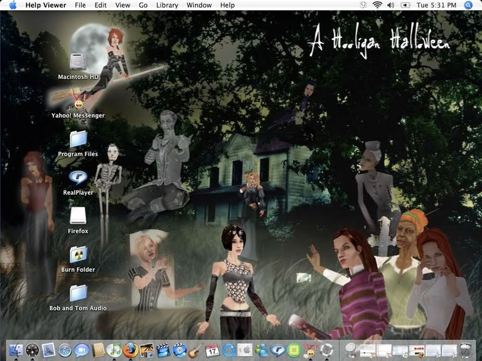Image resolution: width=482 pixels, height=361 pixels.
Task: Open System Preferences from the Dock
Action: (x=245, y=350)
